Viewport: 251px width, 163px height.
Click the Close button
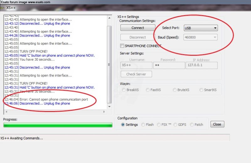click(x=217, y=124)
